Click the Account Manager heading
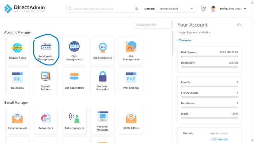254x143 pixels. pyautogui.click(x=18, y=32)
